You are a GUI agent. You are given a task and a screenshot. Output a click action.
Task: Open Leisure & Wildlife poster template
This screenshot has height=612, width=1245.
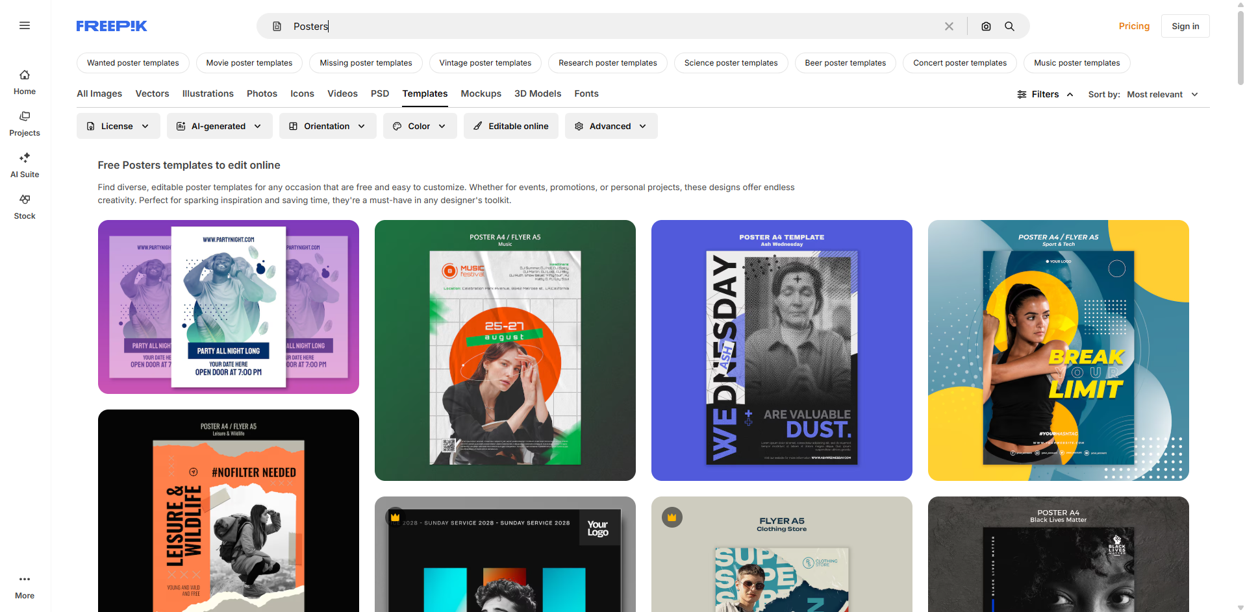click(229, 511)
